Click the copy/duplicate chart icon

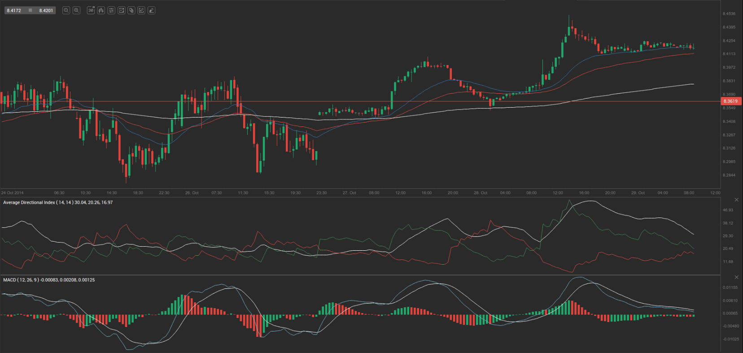(x=131, y=10)
